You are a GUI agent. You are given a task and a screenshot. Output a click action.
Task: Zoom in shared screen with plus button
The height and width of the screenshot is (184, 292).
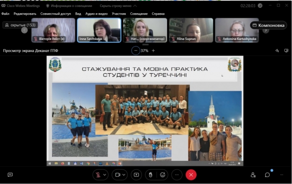(153, 51)
